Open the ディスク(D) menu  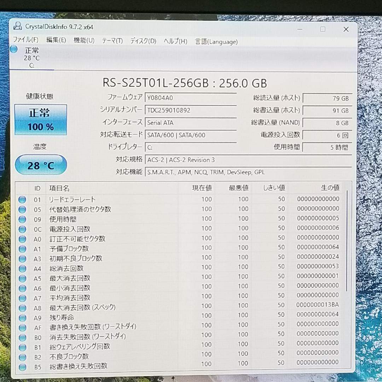tap(143, 41)
